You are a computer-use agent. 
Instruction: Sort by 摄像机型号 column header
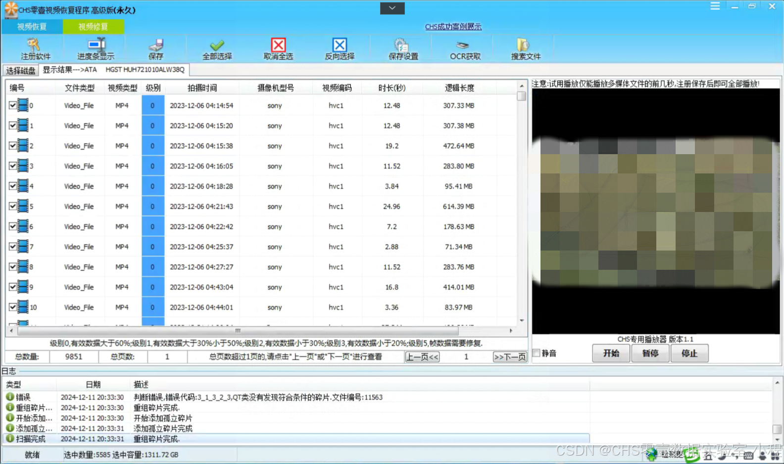[x=276, y=88]
